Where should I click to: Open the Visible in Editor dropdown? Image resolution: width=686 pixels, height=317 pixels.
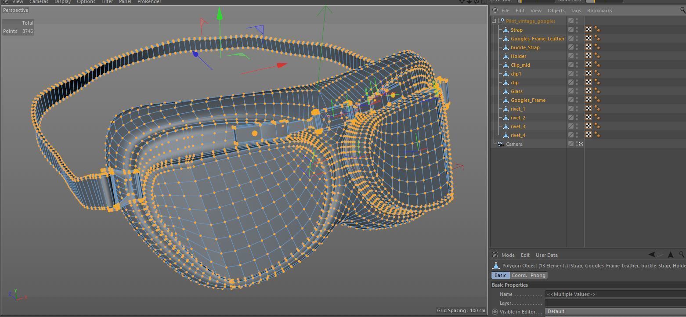point(615,312)
